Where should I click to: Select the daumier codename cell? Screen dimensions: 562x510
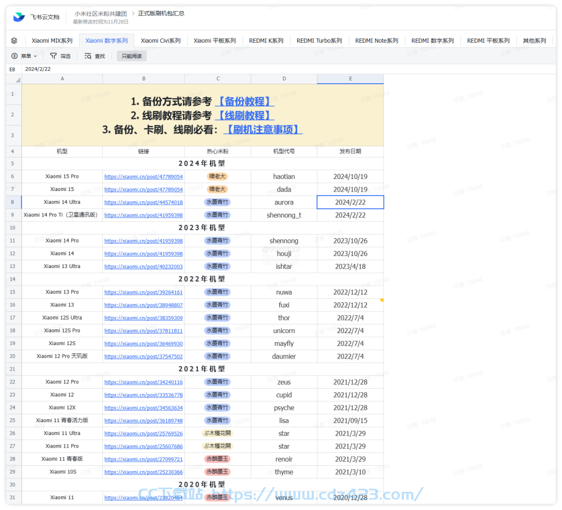click(284, 356)
